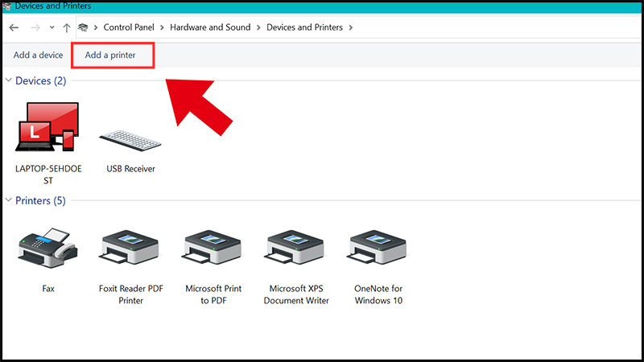Viewport: 644px width, 362px height.
Task: Select the Microsoft Print to PDF icon
Action: (213, 248)
